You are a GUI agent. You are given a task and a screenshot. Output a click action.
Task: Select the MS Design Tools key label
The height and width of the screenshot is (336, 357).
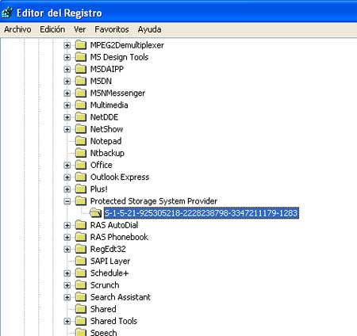point(119,57)
